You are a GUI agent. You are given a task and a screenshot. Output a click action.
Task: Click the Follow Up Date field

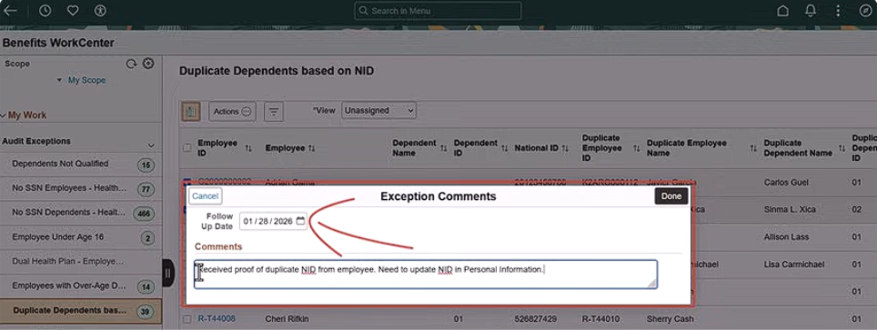[274, 221]
